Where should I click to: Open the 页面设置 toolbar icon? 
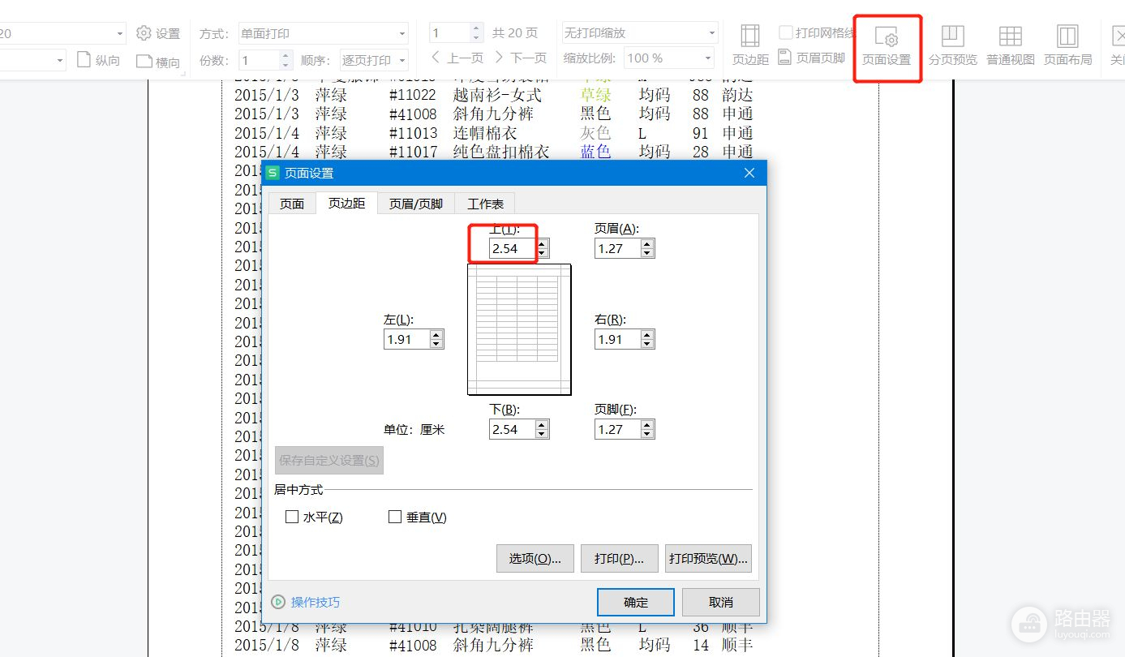coord(887,45)
